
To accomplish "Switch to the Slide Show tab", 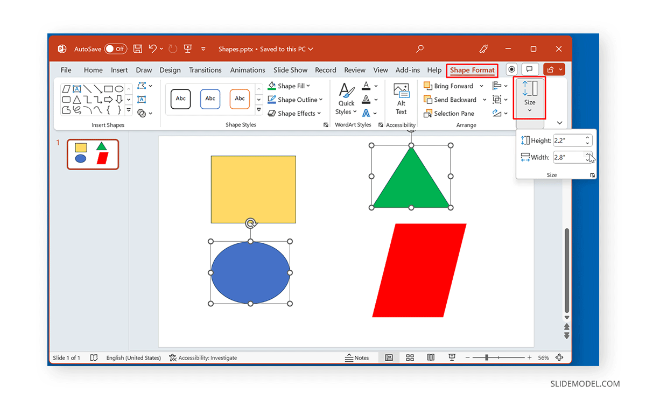I will (290, 70).
